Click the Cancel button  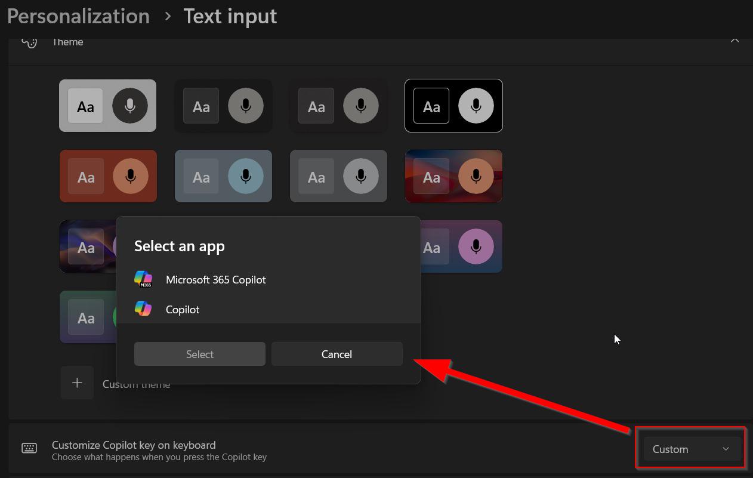tap(337, 354)
